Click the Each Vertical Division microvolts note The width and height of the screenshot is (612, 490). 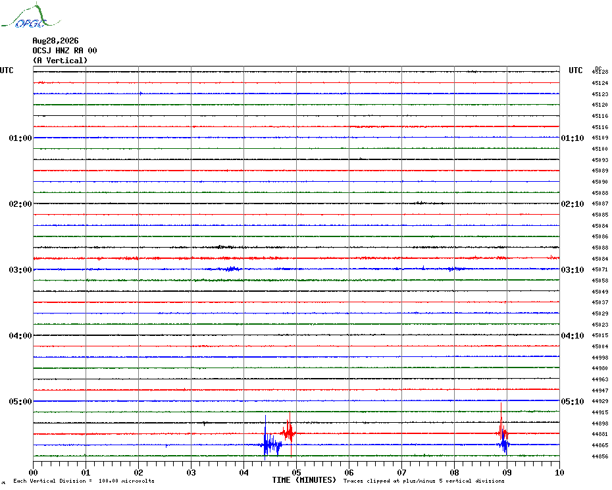(84, 481)
